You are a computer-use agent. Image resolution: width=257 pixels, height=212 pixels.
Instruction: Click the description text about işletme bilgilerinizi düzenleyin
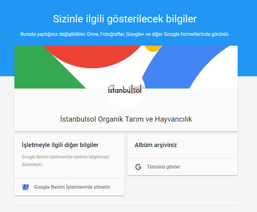65,161
